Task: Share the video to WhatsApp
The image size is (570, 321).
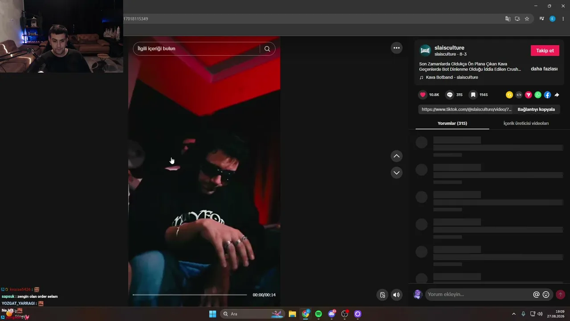Action: click(538, 95)
